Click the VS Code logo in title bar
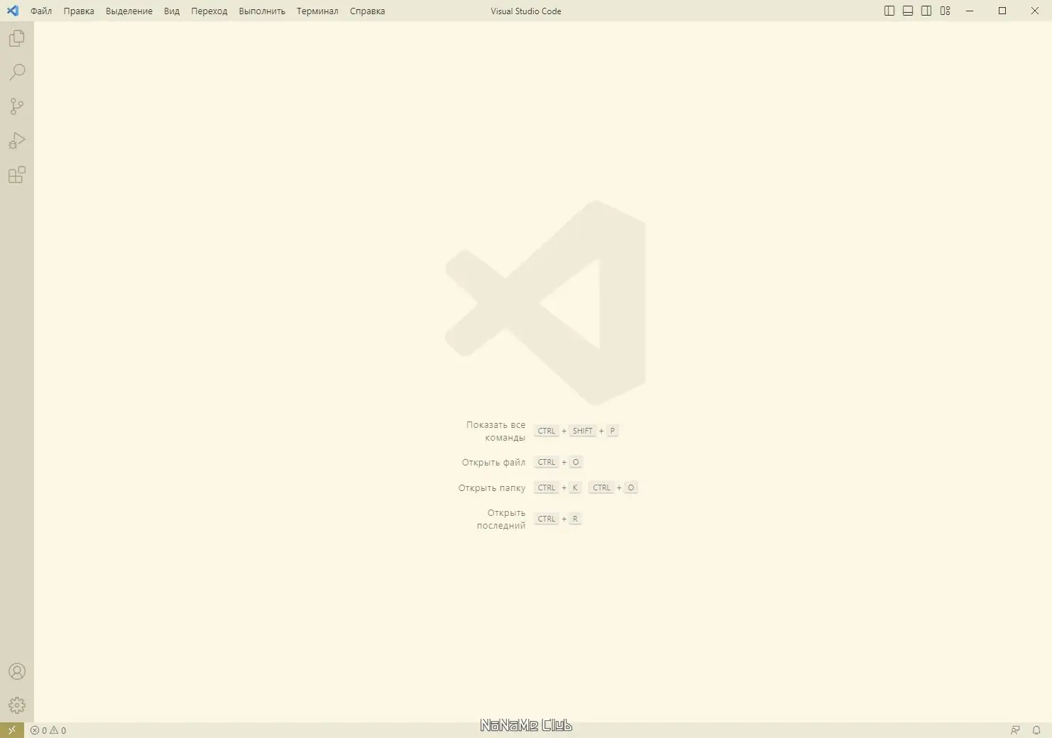The height and width of the screenshot is (738, 1052). [13, 11]
